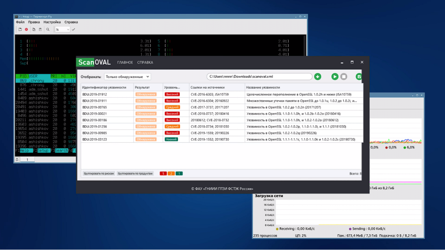Select row BDU:2019-03123
The width and height of the screenshot is (445, 250).
tap(222, 139)
